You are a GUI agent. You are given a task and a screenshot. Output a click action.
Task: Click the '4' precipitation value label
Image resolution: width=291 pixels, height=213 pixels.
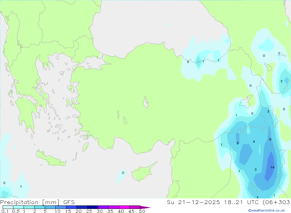coord(254,142)
